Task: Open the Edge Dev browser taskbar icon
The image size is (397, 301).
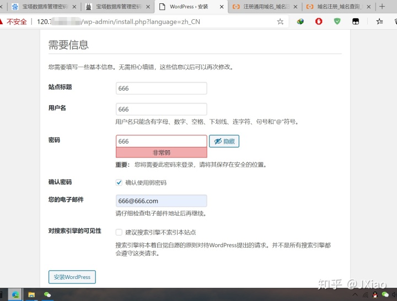Action: pyautogui.click(x=15, y=294)
